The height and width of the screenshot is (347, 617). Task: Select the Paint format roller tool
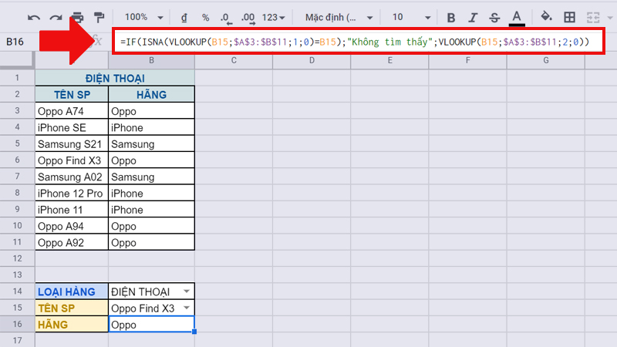point(99,17)
